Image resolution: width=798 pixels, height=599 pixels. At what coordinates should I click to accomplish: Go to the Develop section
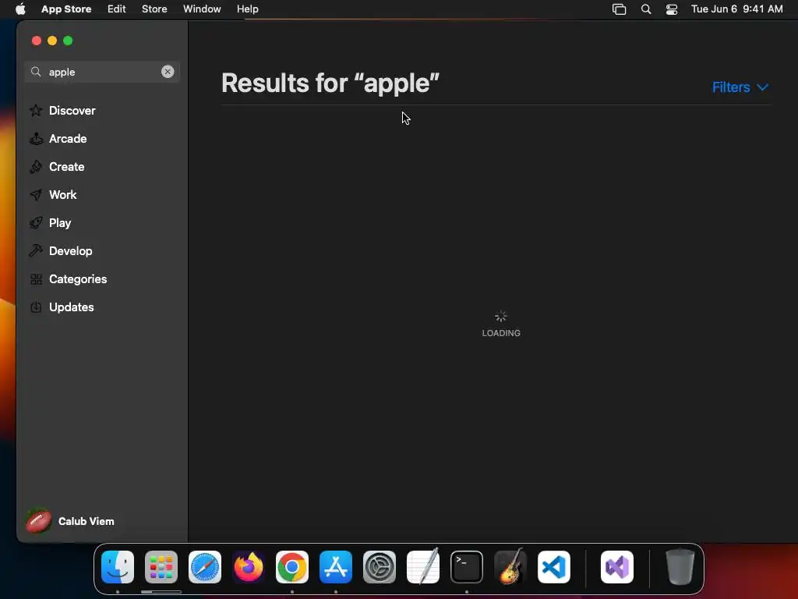[71, 250]
